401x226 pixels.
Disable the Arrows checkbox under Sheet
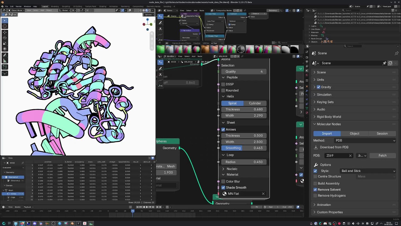(x=223, y=129)
